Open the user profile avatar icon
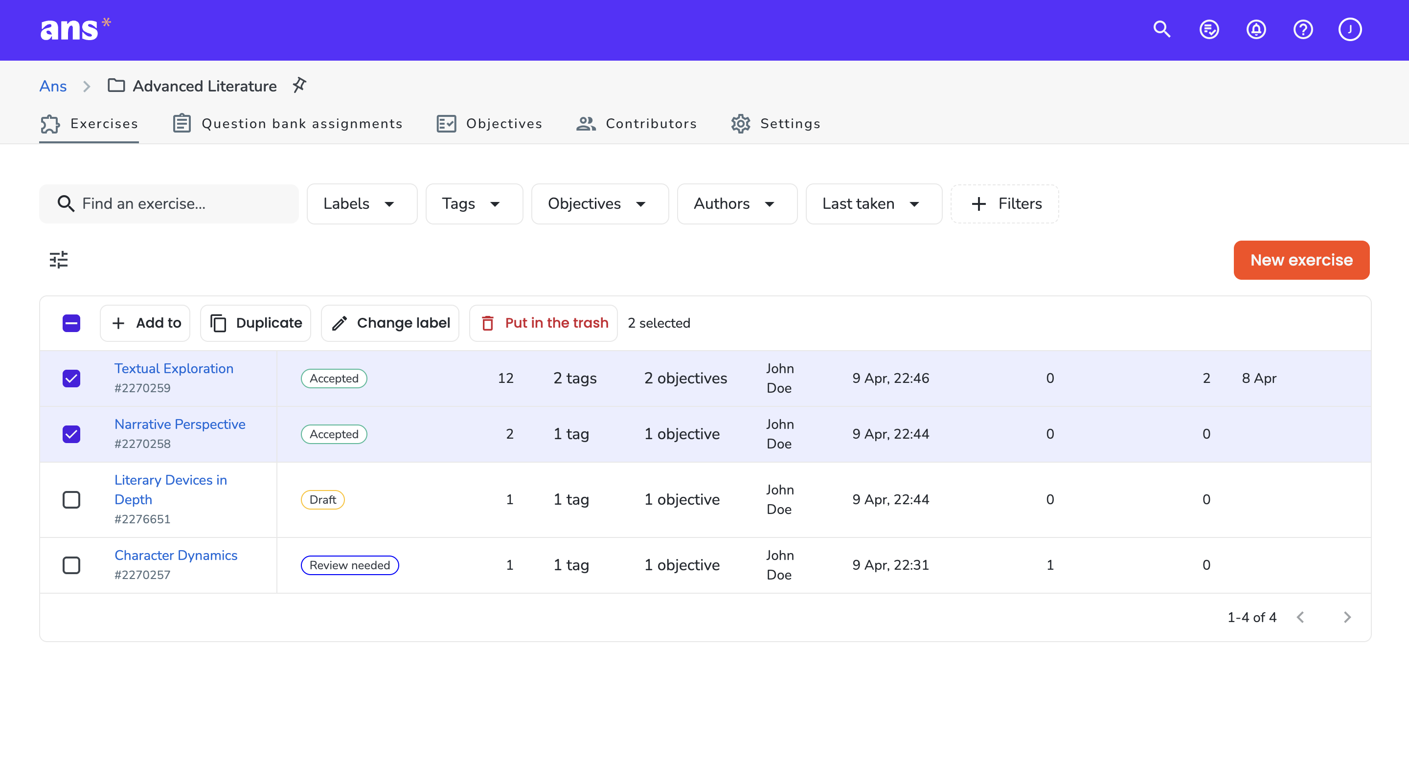1409x759 pixels. coord(1350,29)
